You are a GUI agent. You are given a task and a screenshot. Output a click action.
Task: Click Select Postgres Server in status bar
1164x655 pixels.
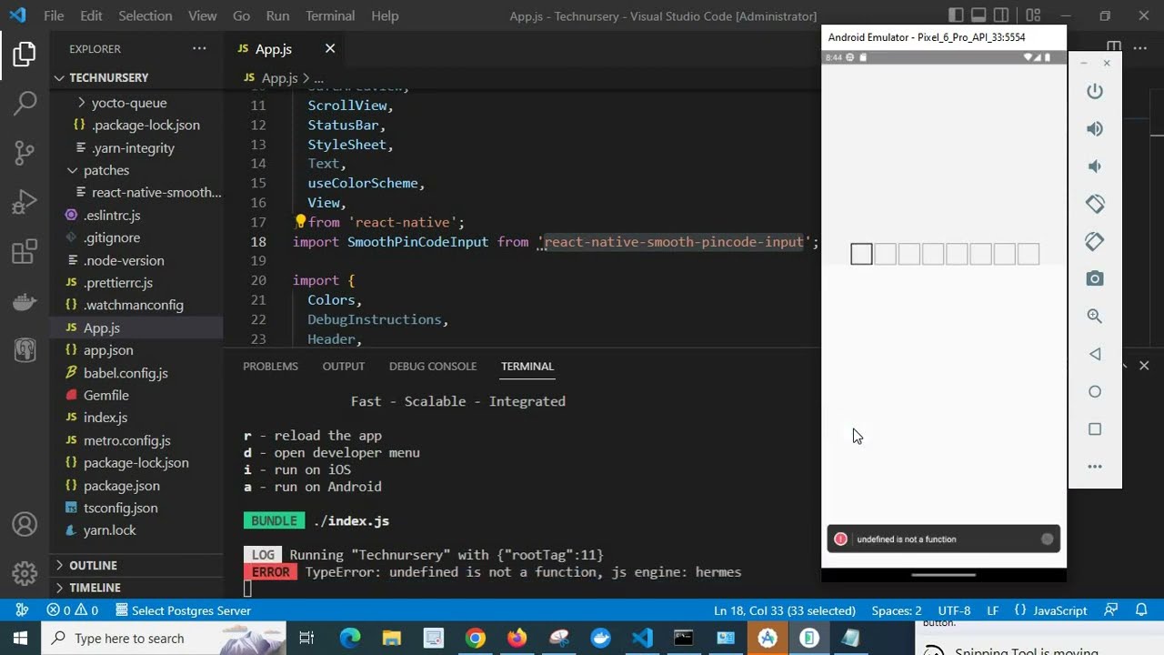(182, 610)
